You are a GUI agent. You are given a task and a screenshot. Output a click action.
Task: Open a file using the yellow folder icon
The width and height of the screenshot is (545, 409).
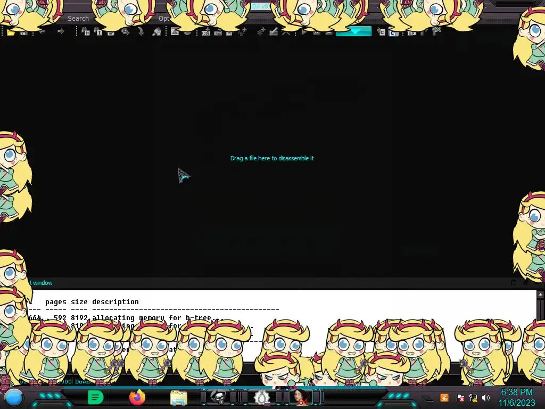click(x=11, y=32)
